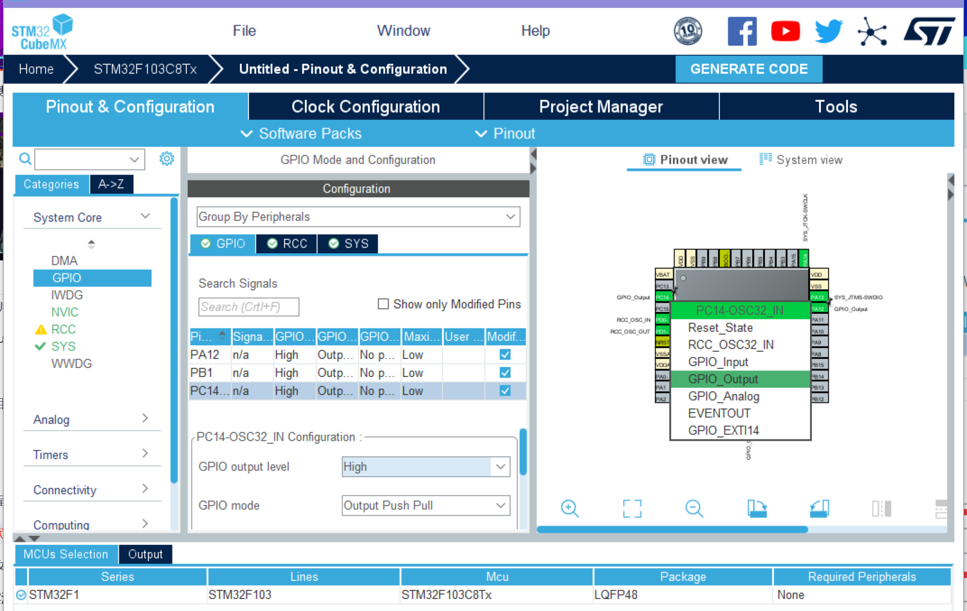Screen dimensions: 967x611
Task: Open the GPIO mode Output Push Pull dropdown
Action: [x=426, y=505]
